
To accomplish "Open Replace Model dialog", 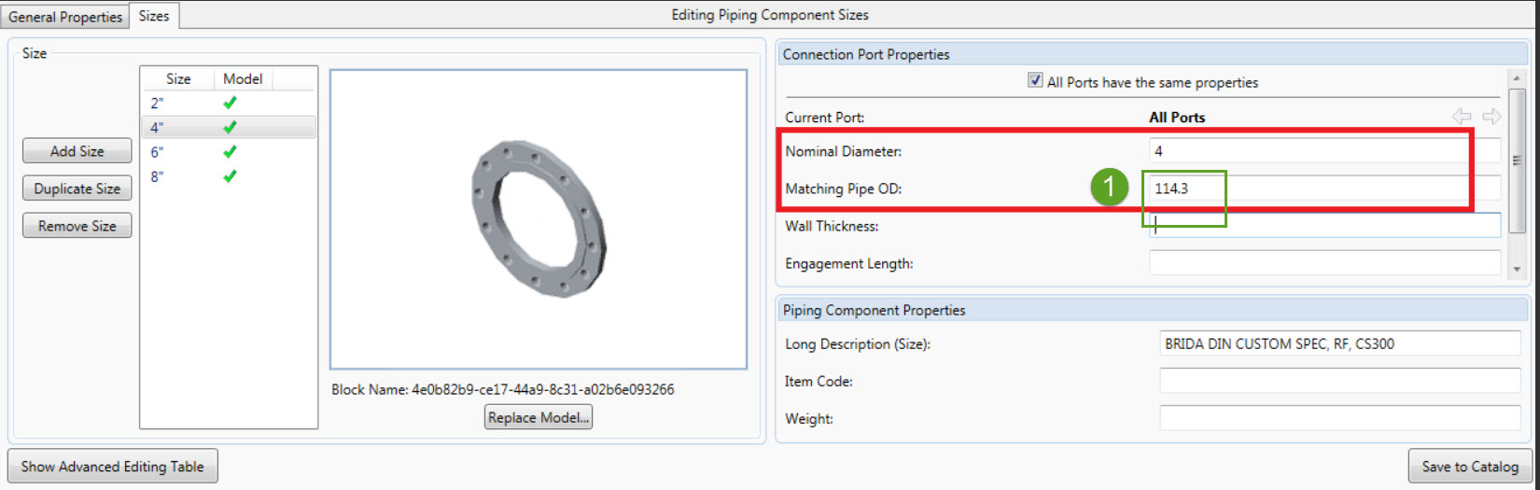I will click(x=539, y=417).
